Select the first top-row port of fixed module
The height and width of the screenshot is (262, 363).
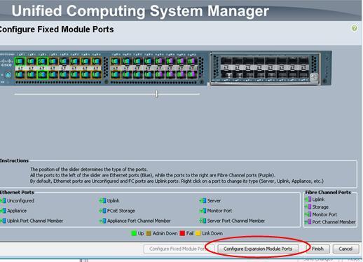(20, 62)
